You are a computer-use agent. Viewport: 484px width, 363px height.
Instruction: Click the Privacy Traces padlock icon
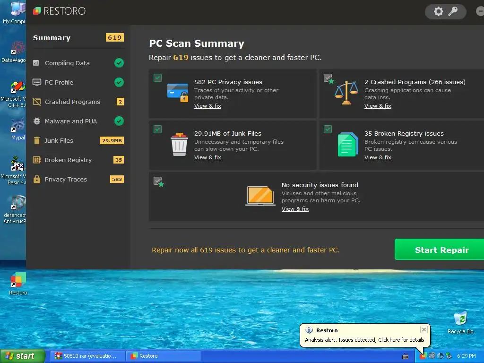[37, 179]
